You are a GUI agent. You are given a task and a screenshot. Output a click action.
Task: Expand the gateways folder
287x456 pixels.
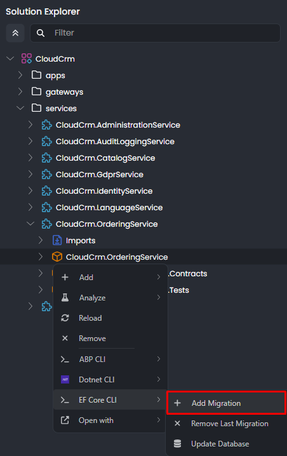click(20, 91)
